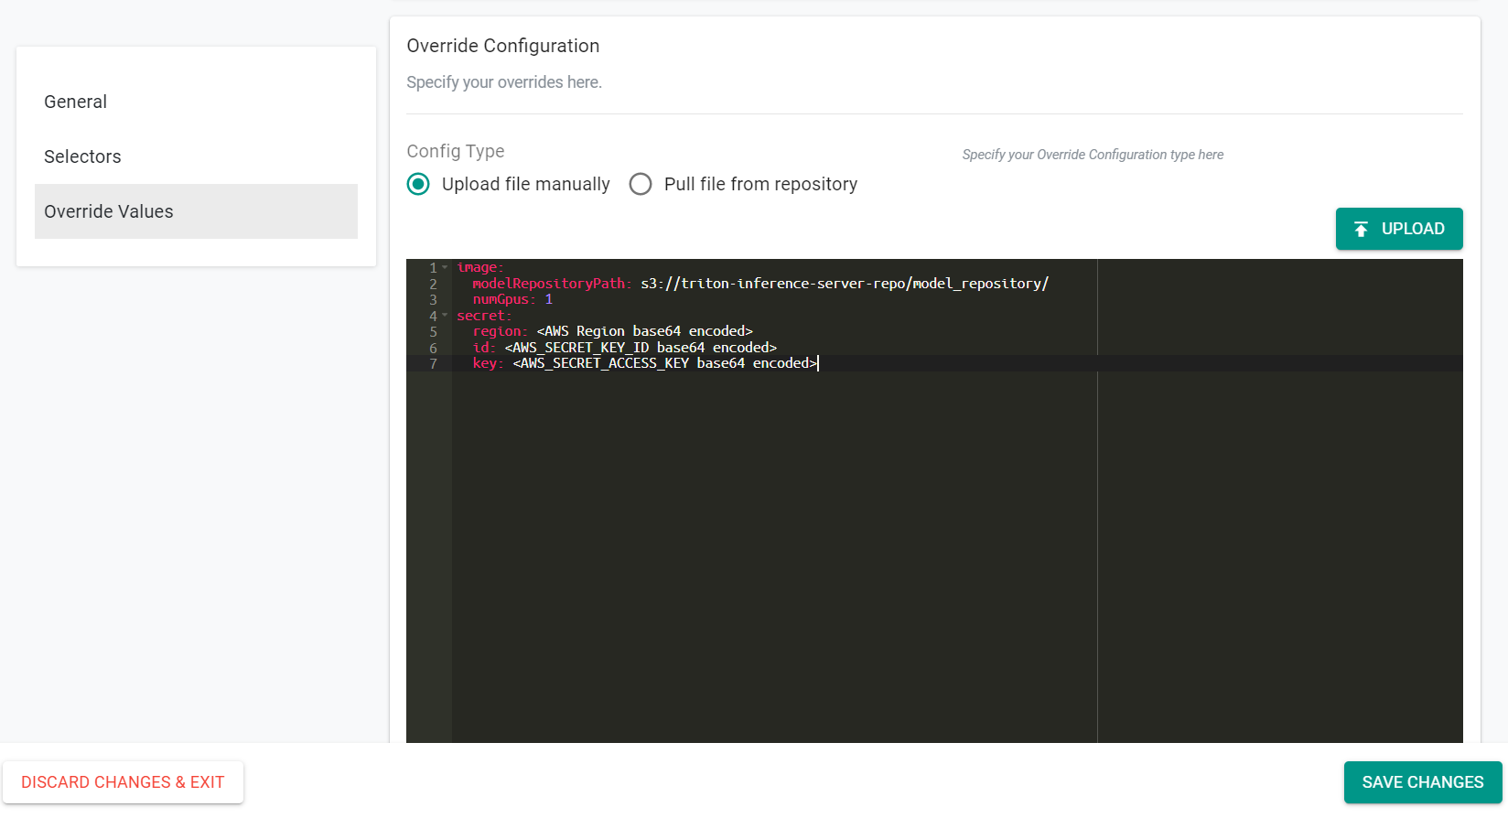This screenshot has height=818, width=1508.
Task: Click line number 7 in gutter
Action: click(433, 363)
